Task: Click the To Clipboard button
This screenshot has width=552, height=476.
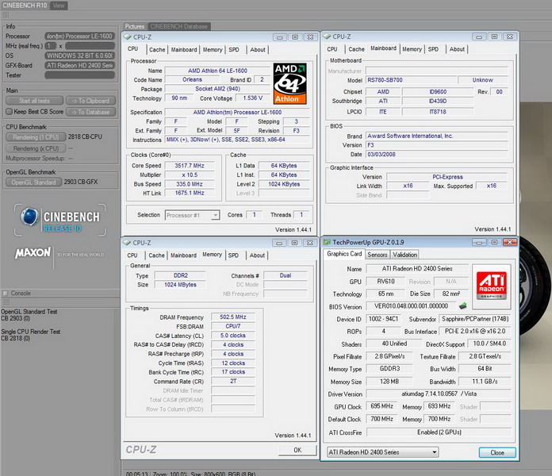Action: click(x=90, y=101)
